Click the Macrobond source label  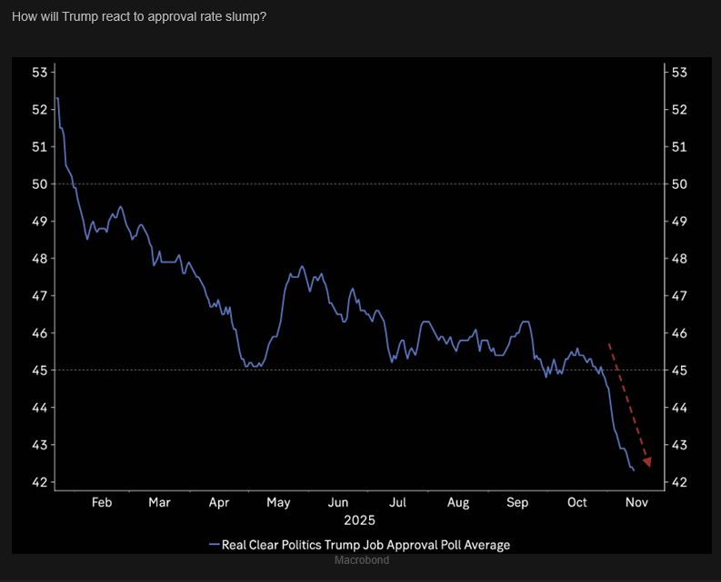pos(362,560)
